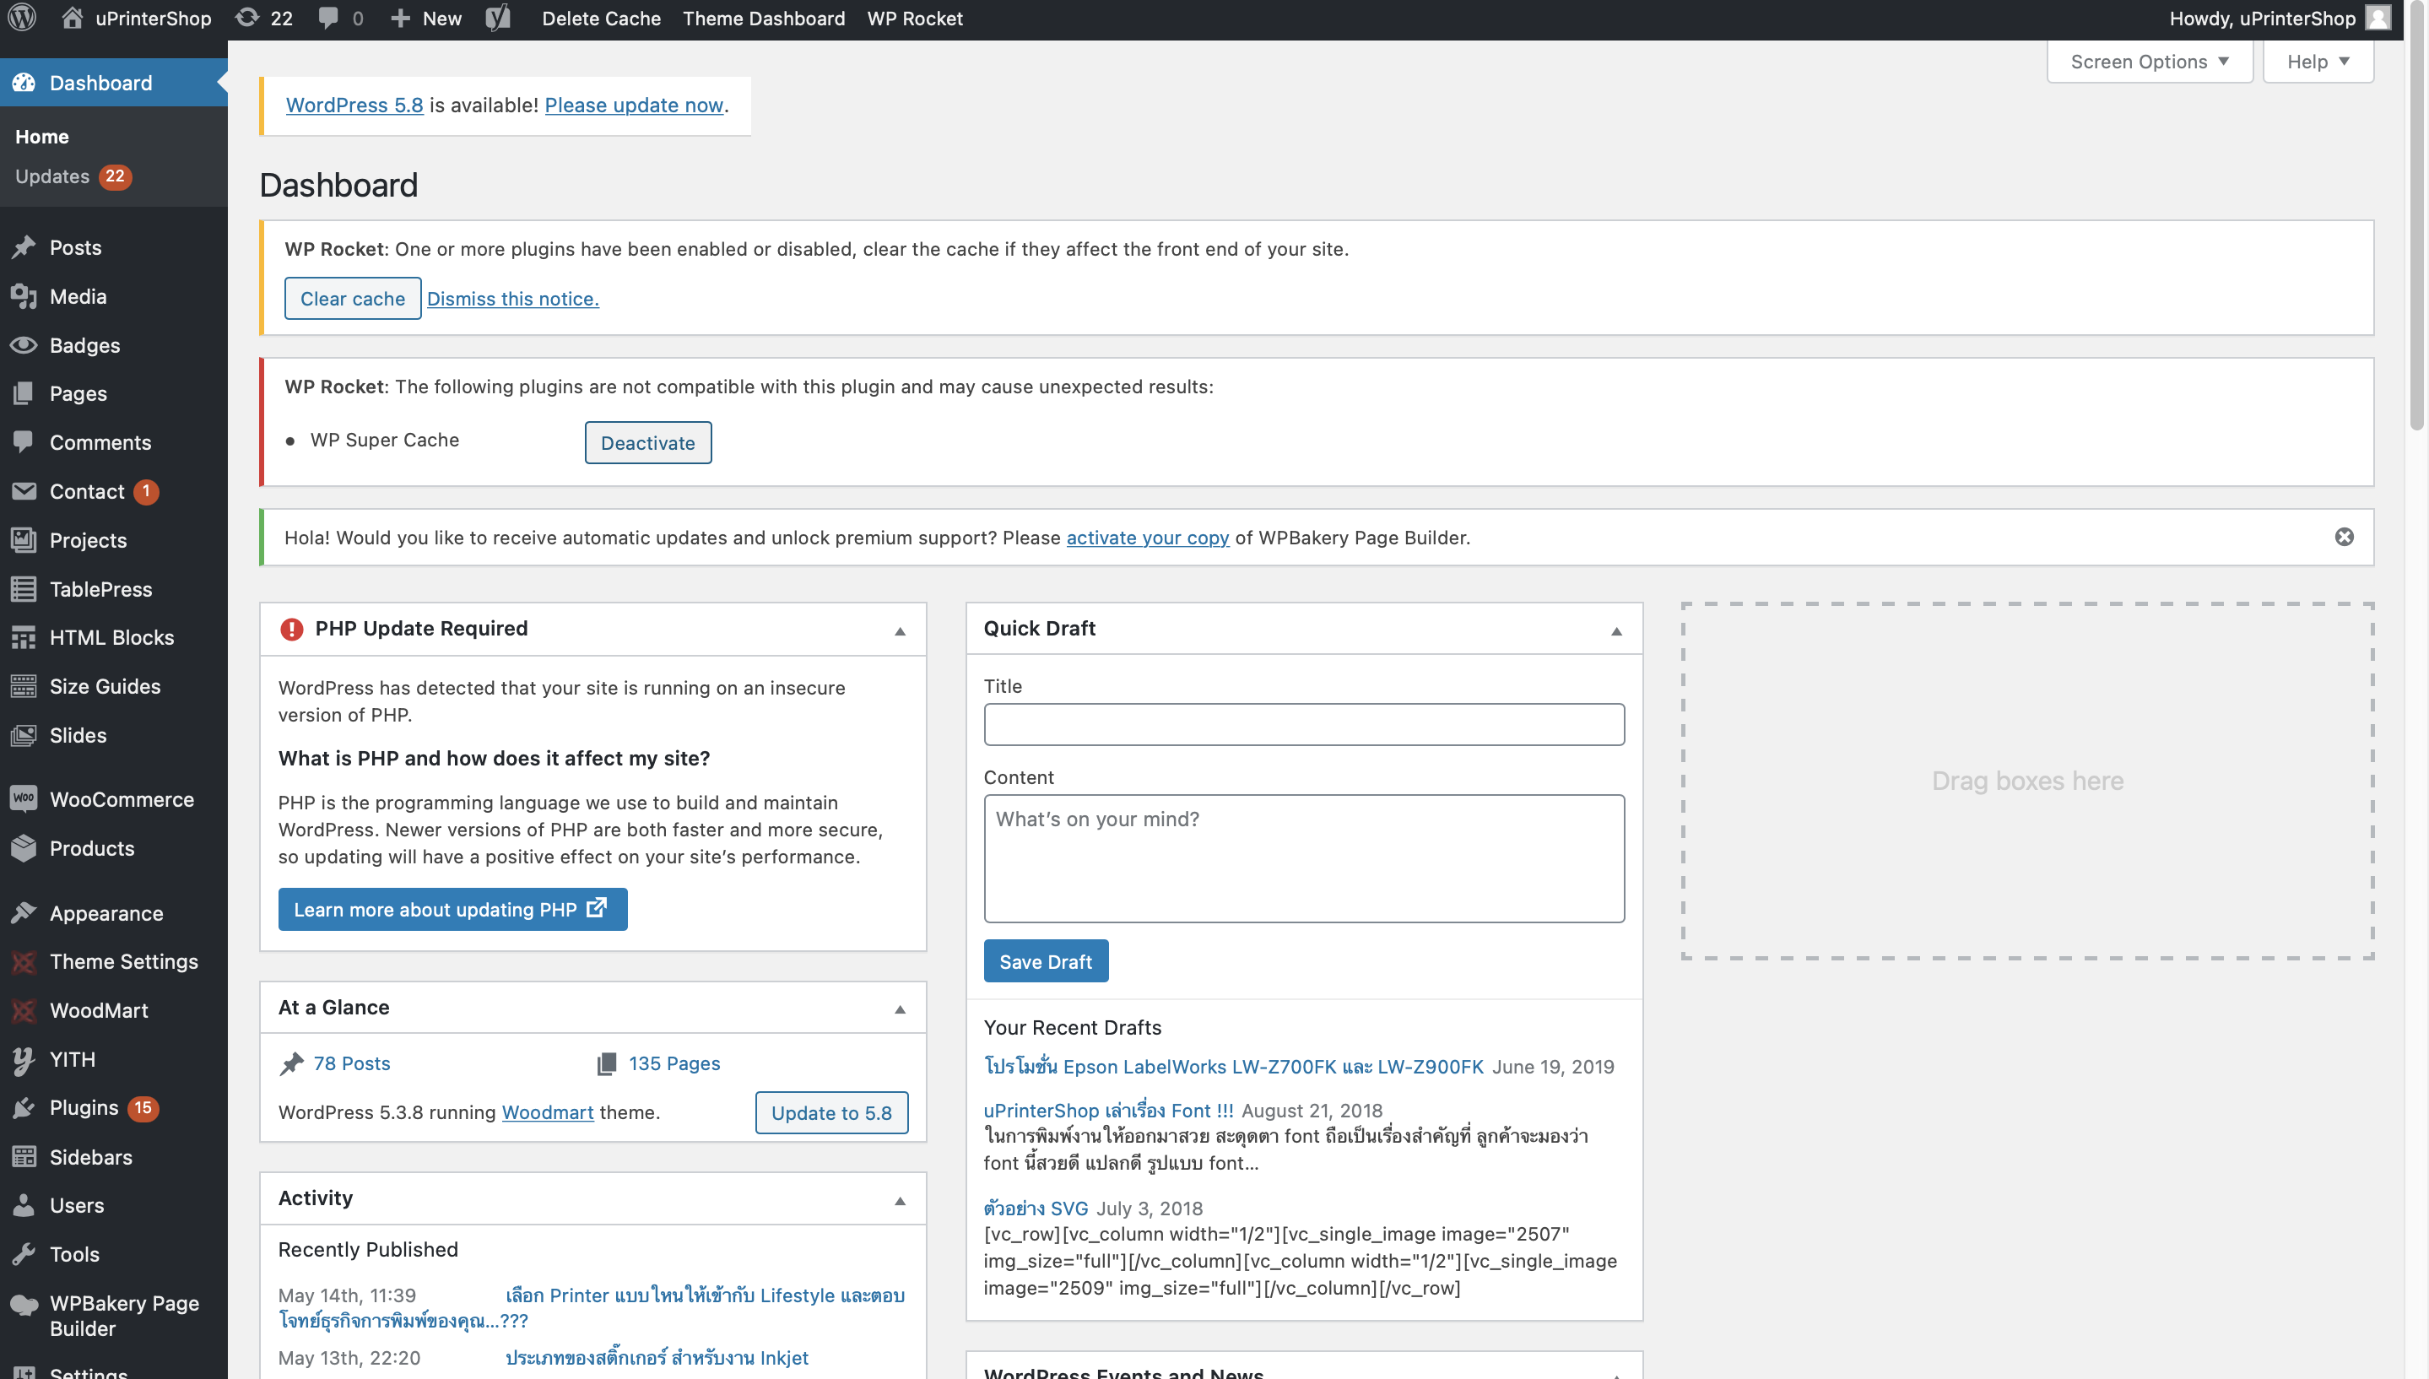Open draft ตัวอย่าง SVG
Screen dimensions: 2429x1379
click(x=1036, y=1208)
